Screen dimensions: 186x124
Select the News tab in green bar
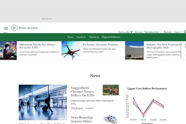(70, 37)
